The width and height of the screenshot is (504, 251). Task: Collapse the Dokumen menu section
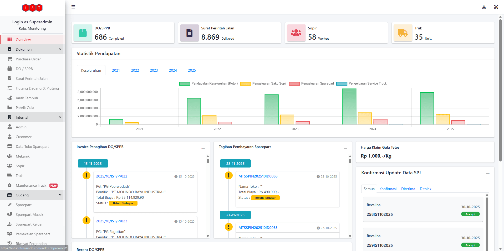pyautogui.click(x=32, y=49)
